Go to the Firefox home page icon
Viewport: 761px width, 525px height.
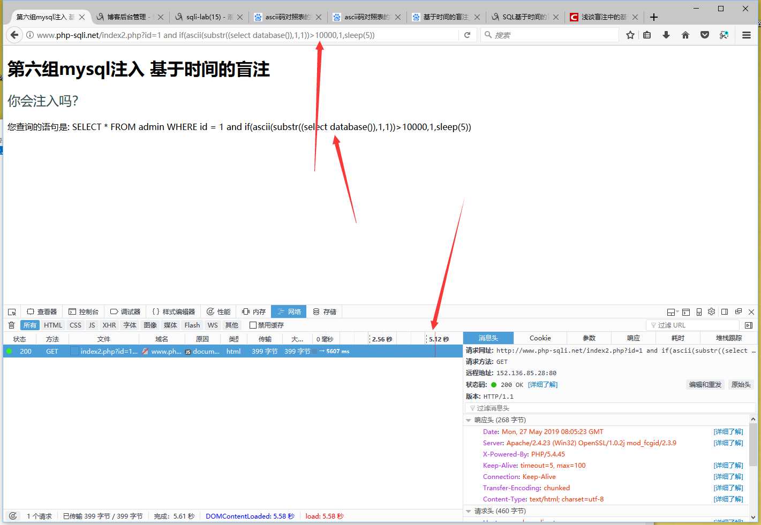[x=685, y=35]
